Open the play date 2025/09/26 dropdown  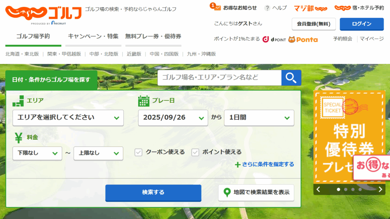tap(173, 118)
